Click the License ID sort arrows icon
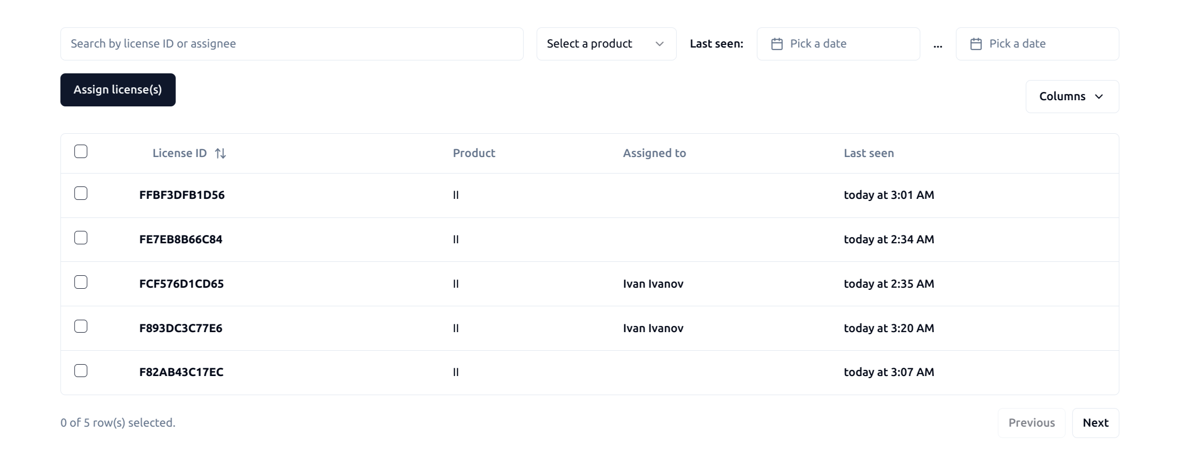This screenshot has width=1182, height=469. pyautogui.click(x=220, y=153)
